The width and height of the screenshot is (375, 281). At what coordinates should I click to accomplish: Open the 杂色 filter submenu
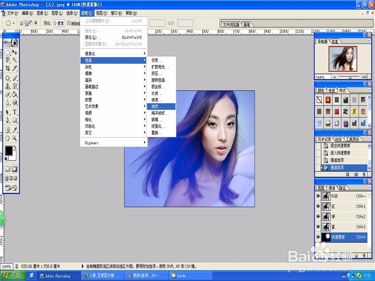click(113, 67)
